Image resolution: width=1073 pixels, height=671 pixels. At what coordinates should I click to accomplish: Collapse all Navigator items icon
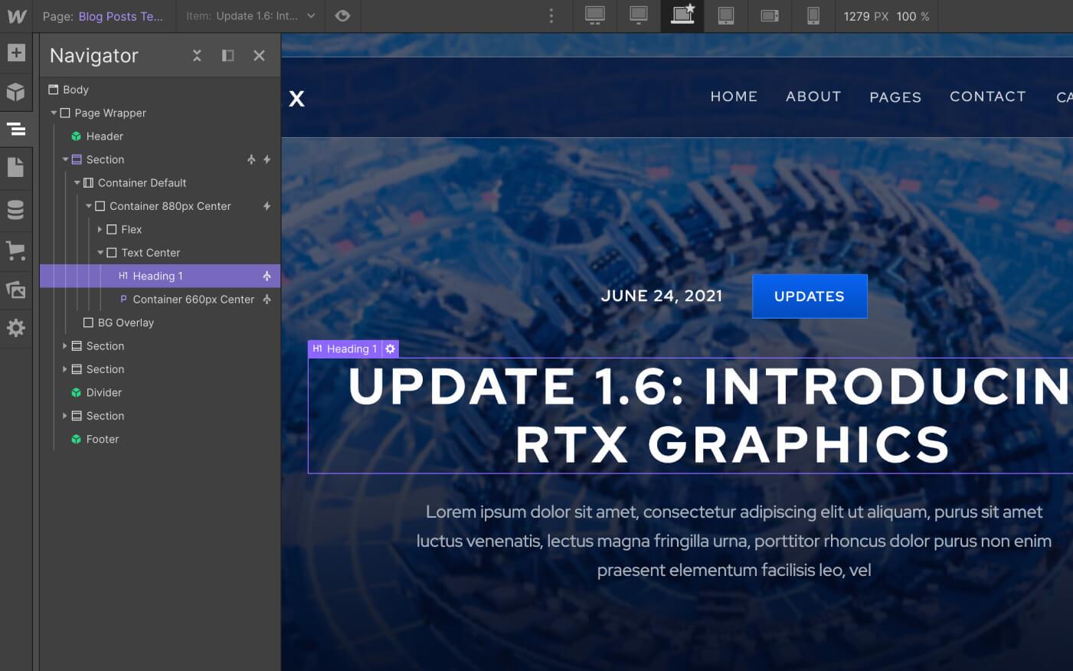point(197,55)
